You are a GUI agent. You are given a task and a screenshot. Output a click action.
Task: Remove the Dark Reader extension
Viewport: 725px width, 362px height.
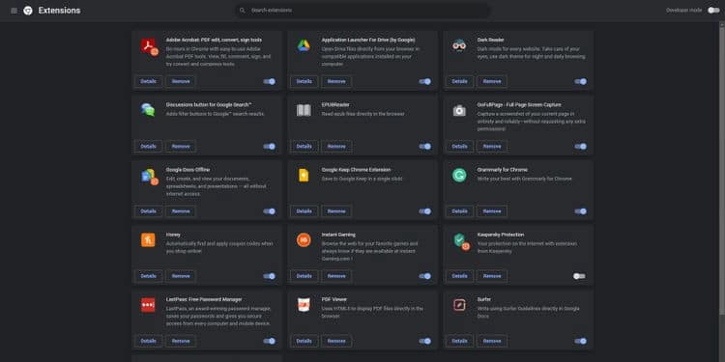pyautogui.click(x=492, y=81)
